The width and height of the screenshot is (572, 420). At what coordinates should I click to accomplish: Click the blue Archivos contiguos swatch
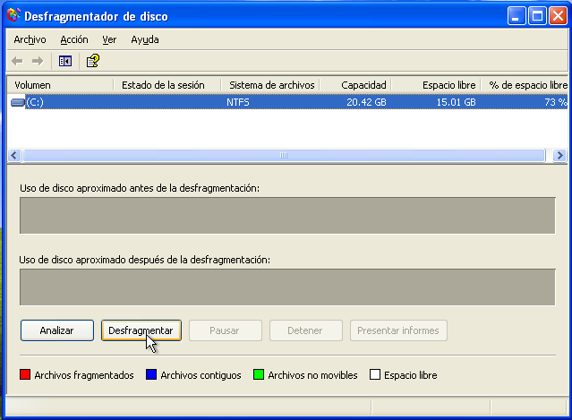[151, 374]
